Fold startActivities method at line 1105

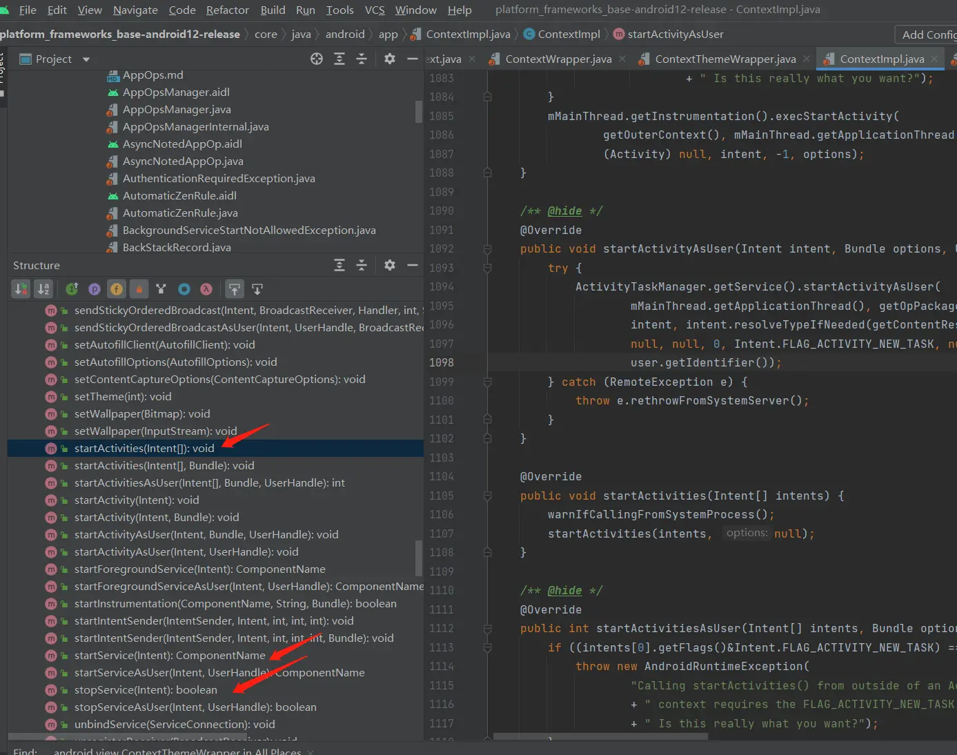pyautogui.click(x=487, y=496)
